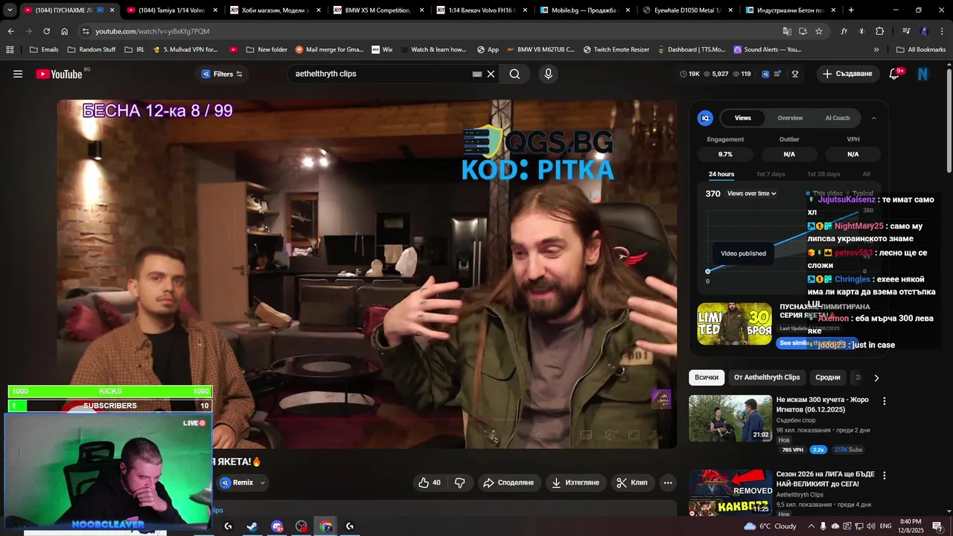
Task: Go back in browser history
Action: [x=10, y=31]
